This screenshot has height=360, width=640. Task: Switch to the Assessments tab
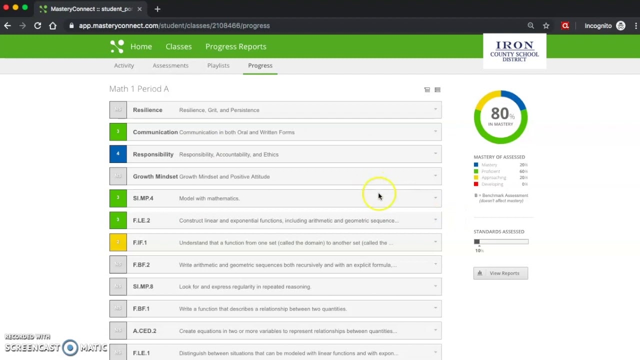point(170,65)
